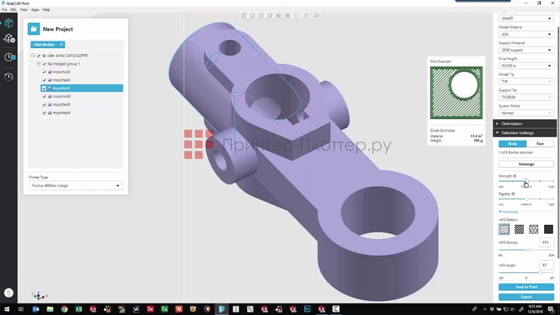The width and height of the screenshot is (560, 315).
Task: Click the Unmerge button
Action: click(526, 164)
